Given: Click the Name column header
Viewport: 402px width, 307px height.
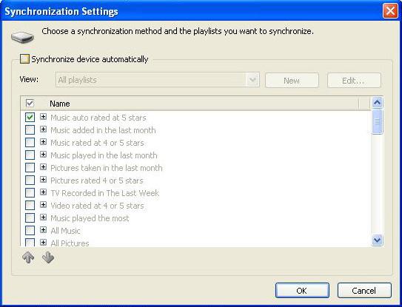Looking at the screenshot, I should [60, 104].
